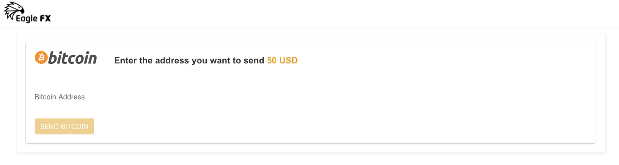The height and width of the screenshot is (165, 619).
Task: Select the SEND BITCOIN button
Action: (64, 126)
